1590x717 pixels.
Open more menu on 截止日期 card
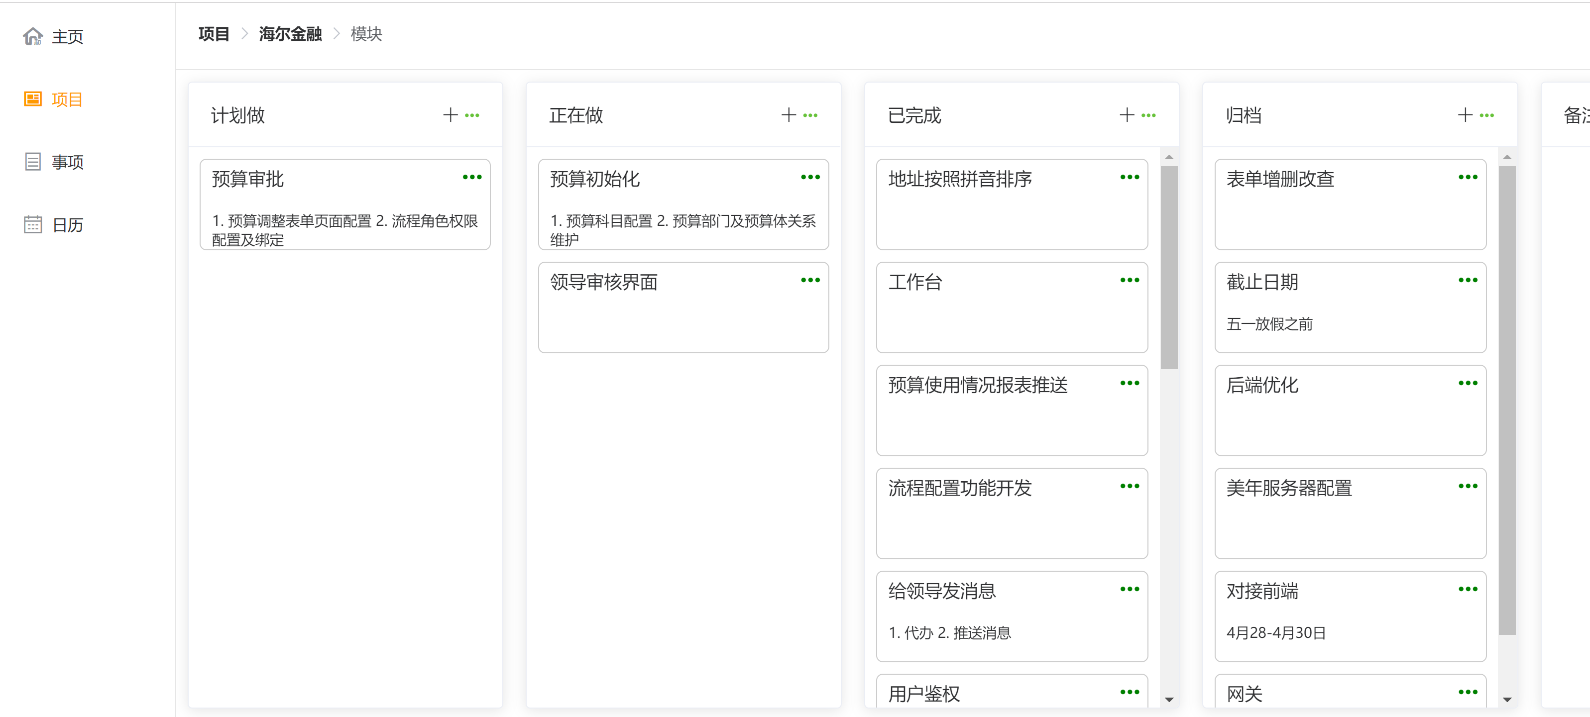tap(1468, 281)
